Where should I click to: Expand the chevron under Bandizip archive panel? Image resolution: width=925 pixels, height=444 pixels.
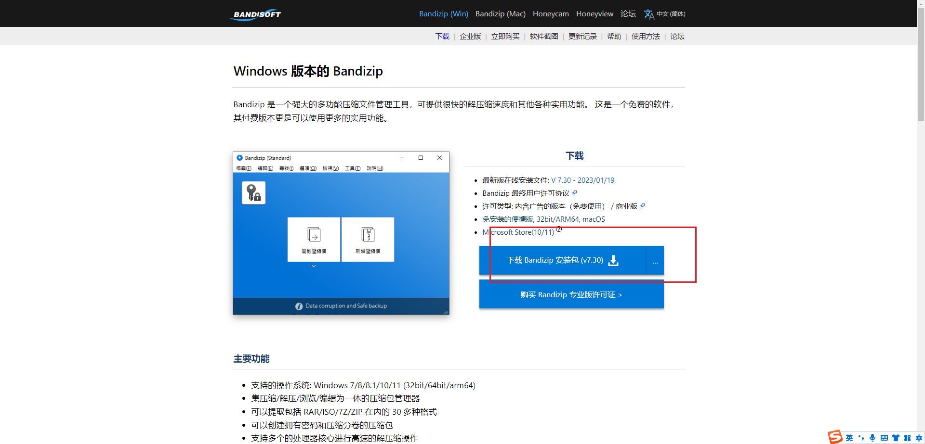[x=314, y=265]
